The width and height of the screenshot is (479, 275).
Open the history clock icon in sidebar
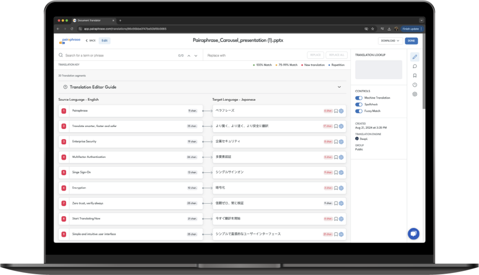[414, 85]
